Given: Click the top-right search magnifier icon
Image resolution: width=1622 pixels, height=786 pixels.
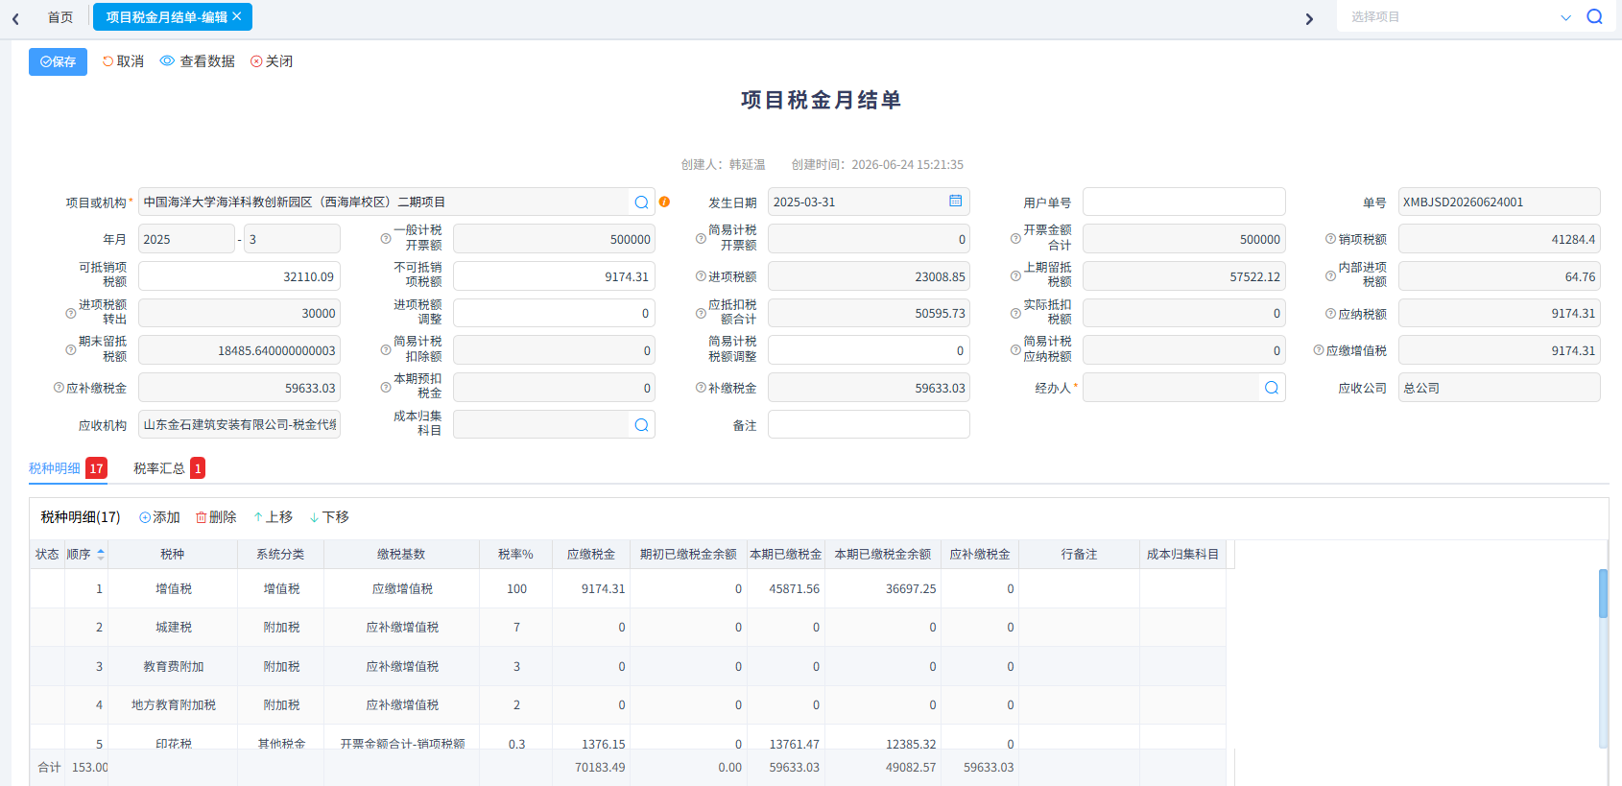Looking at the screenshot, I should point(1594,16).
